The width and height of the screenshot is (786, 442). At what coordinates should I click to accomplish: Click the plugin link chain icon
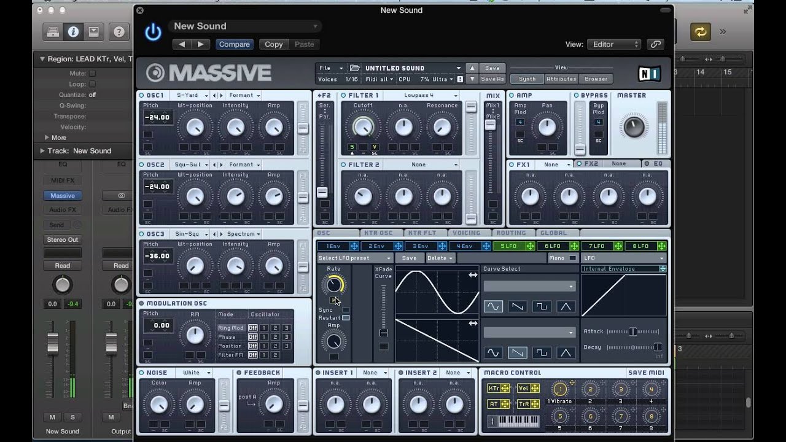tap(656, 44)
